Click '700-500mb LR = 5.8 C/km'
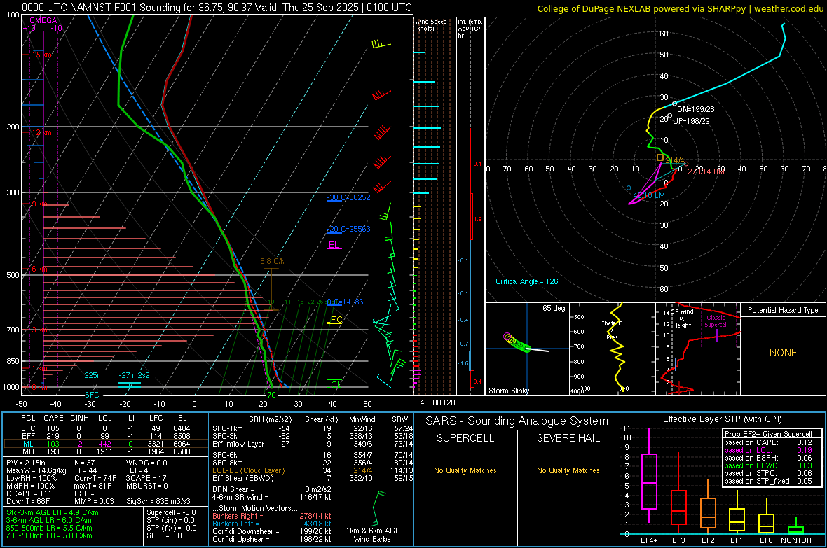The image size is (827, 548). click(49, 535)
